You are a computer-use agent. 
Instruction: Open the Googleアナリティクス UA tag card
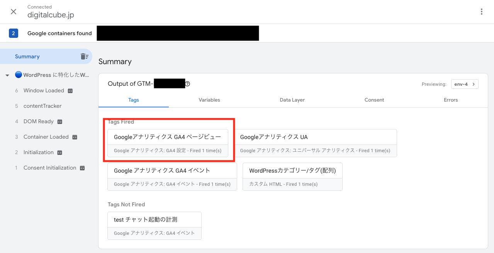[x=315, y=143]
